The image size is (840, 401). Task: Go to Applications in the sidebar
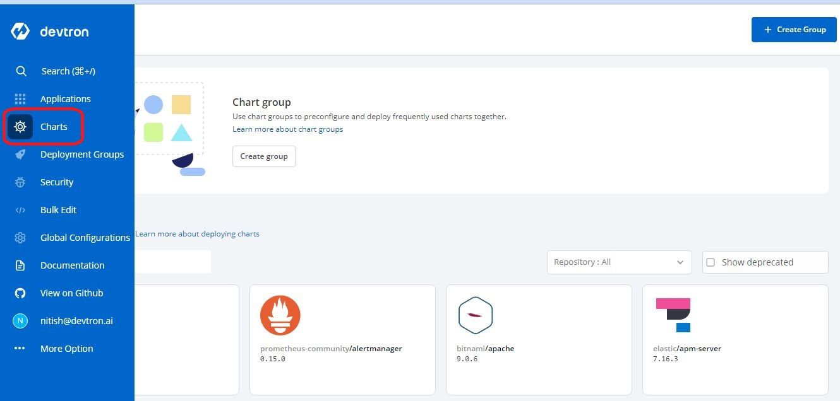[x=66, y=99]
